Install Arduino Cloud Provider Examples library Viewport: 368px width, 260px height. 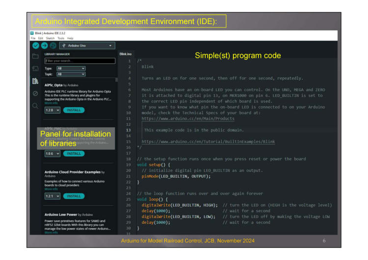(74, 196)
